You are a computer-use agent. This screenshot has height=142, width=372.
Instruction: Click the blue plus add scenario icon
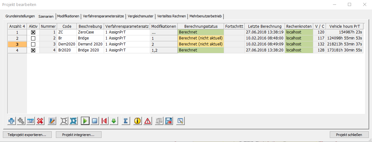(x=12, y=121)
